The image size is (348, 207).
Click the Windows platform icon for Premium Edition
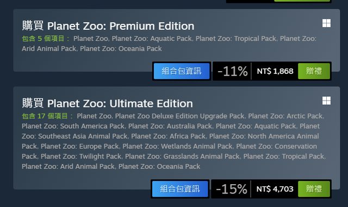pyautogui.click(x=326, y=23)
